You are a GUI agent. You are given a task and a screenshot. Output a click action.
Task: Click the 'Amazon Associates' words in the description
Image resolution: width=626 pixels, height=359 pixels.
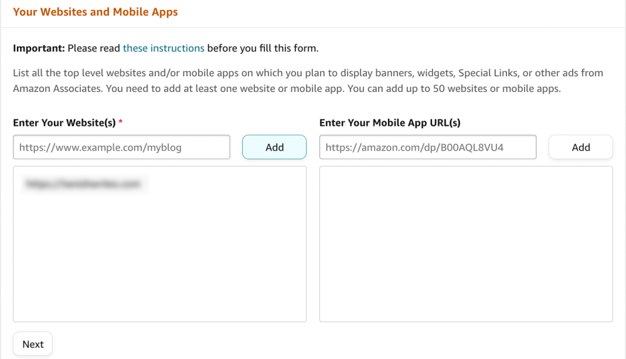click(x=58, y=89)
